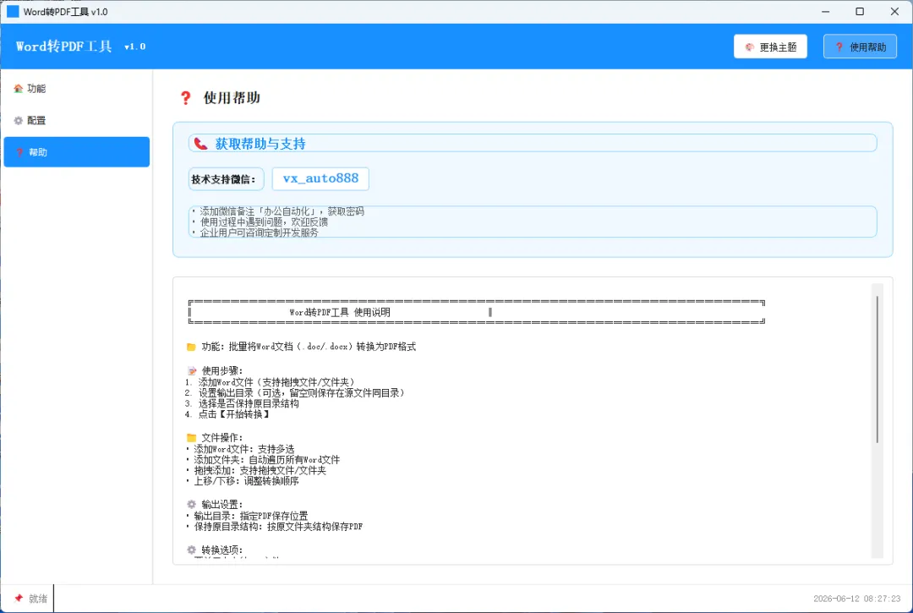Click the folder icon next to 功能 description
Image resolution: width=913 pixels, height=613 pixels.
191,347
